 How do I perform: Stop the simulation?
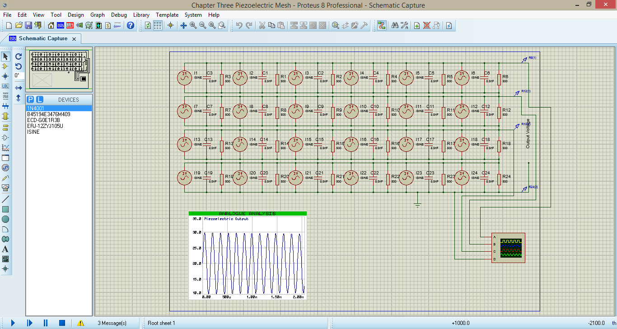coord(62,323)
